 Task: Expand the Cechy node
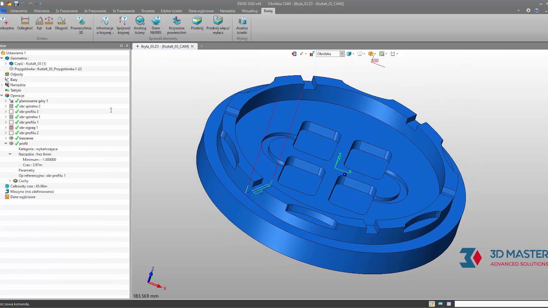click(10, 181)
